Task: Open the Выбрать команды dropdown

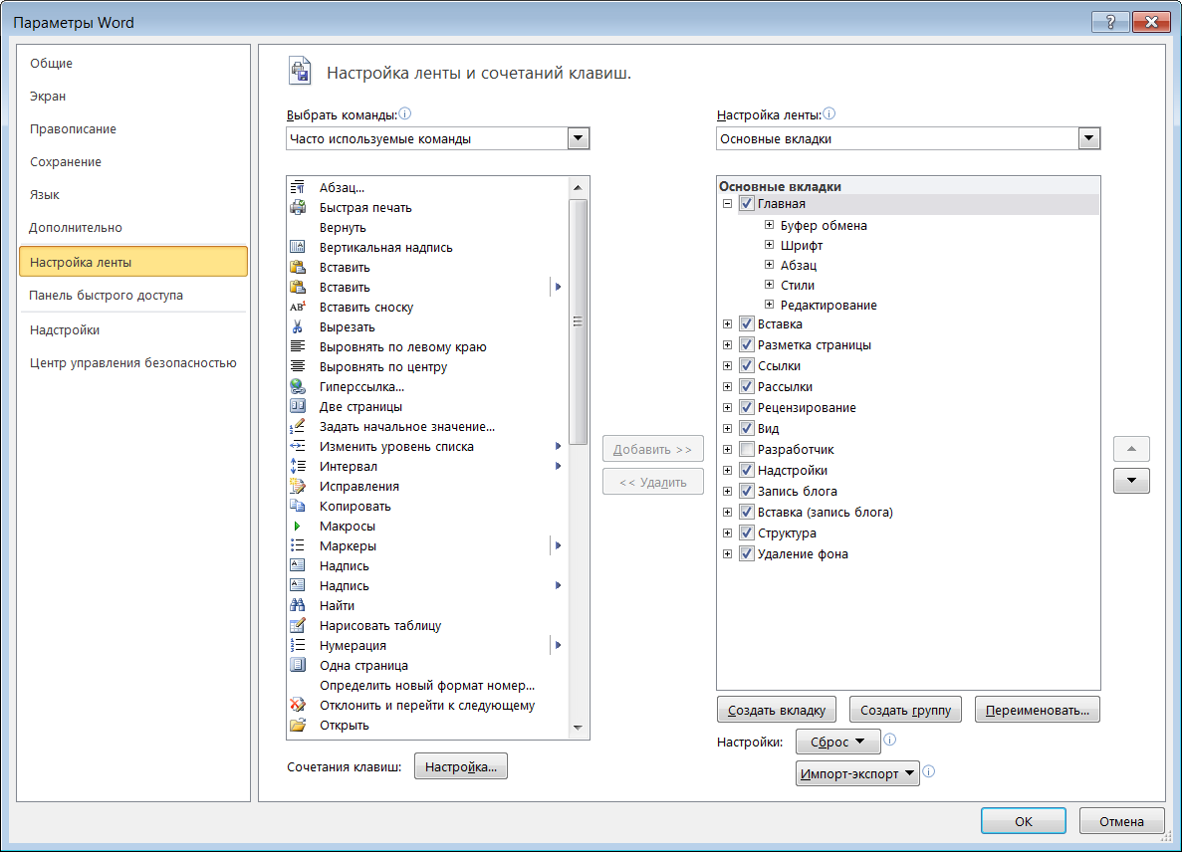Action: point(579,138)
